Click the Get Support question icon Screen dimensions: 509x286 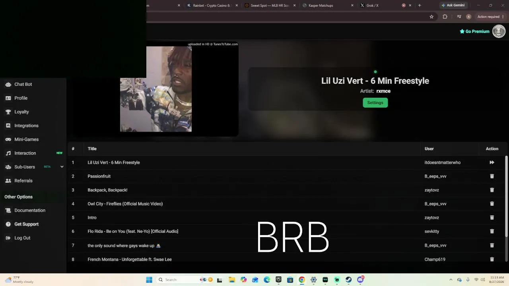click(8, 224)
